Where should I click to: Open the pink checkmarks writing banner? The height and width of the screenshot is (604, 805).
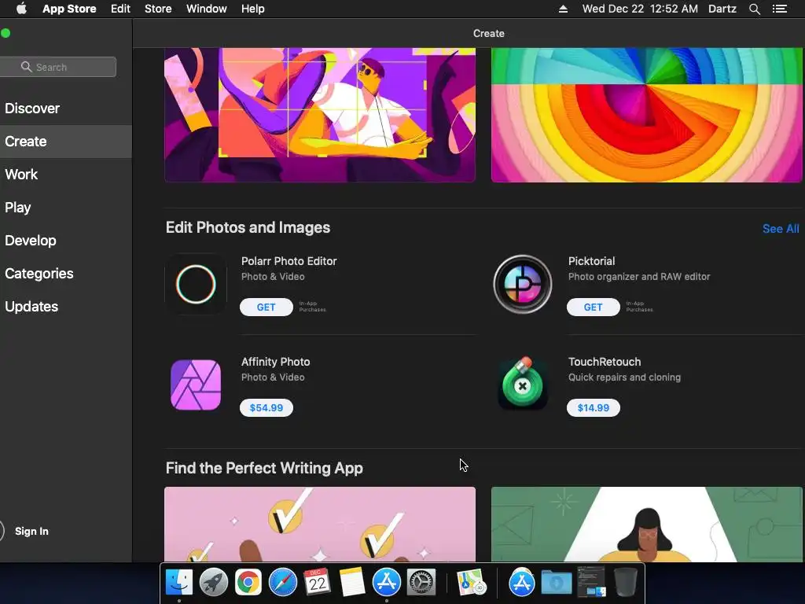tap(320, 525)
